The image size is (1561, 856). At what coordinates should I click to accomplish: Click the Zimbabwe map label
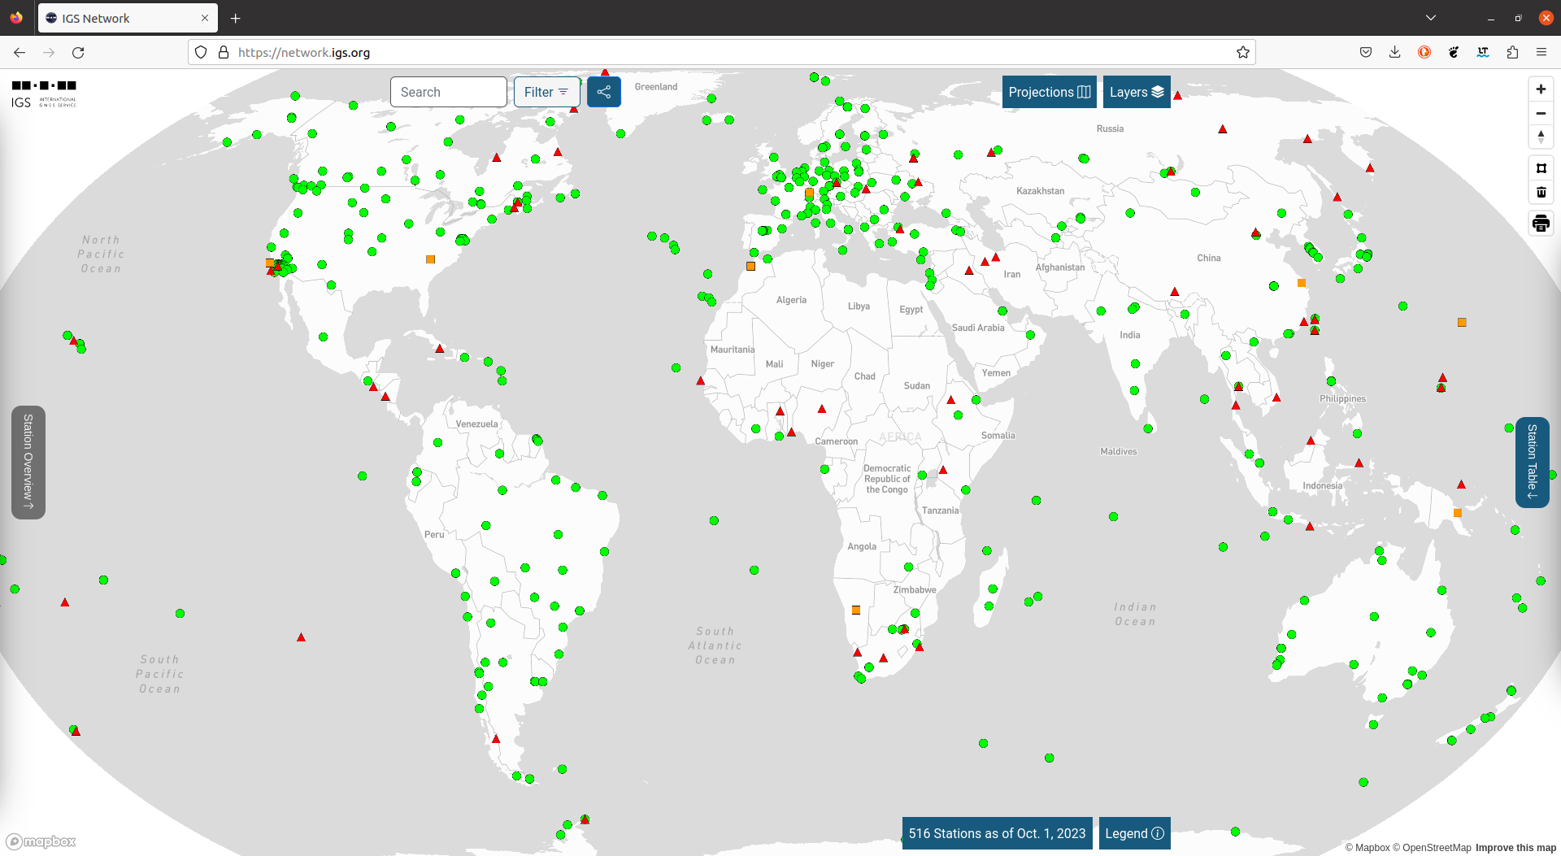click(915, 590)
